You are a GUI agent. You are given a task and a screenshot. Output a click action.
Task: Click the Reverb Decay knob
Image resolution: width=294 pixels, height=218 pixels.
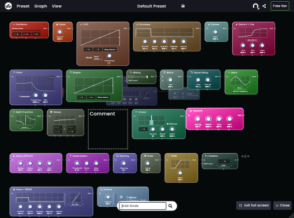coord(198,119)
